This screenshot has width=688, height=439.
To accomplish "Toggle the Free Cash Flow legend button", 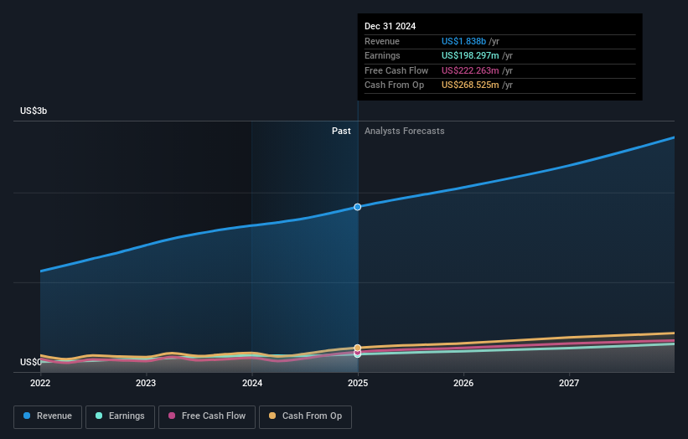I will click(x=207, y=416).
